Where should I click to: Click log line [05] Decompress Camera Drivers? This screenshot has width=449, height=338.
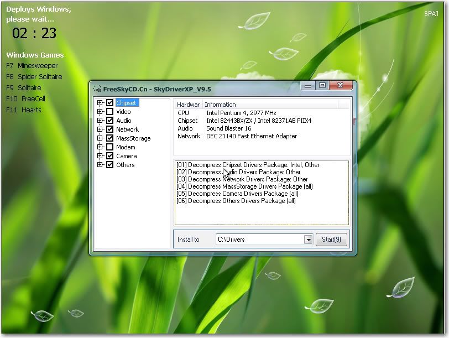pos(237,194)
